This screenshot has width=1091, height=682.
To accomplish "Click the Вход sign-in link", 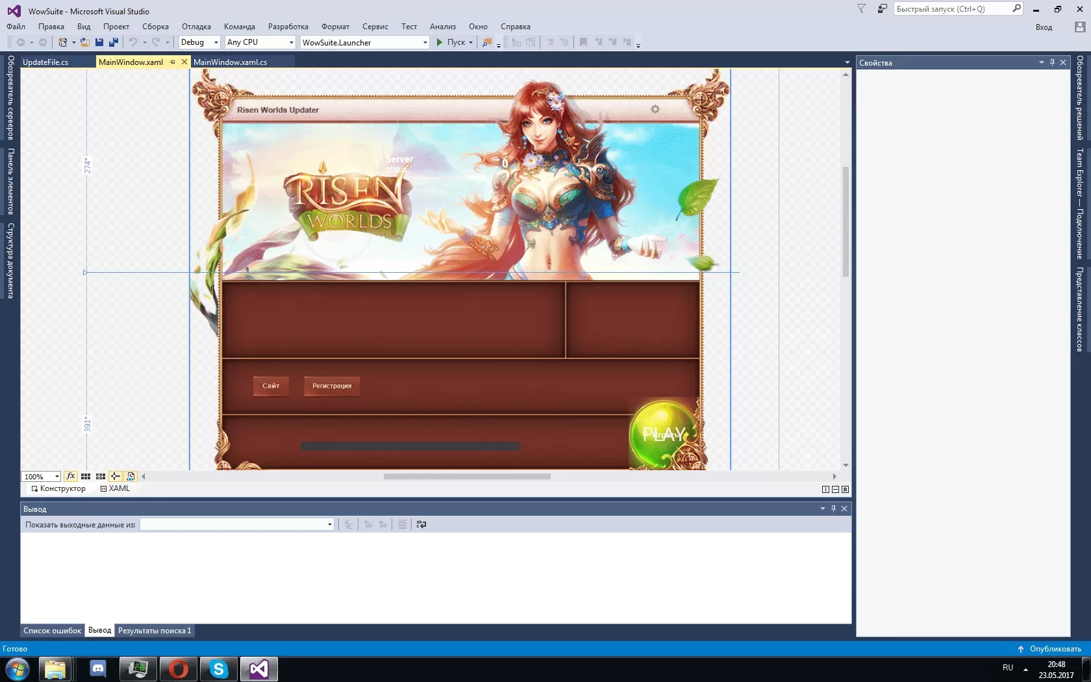I will pos(1044,27).
